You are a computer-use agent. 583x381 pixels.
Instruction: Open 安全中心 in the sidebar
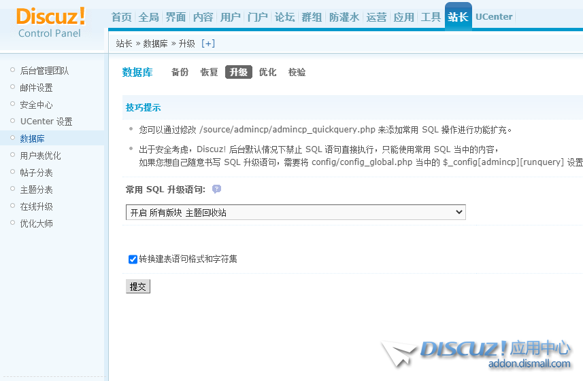click(37, 105)
